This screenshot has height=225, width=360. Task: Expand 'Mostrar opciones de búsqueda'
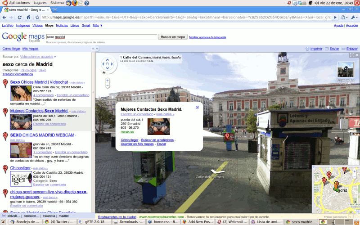pos(207,37)
